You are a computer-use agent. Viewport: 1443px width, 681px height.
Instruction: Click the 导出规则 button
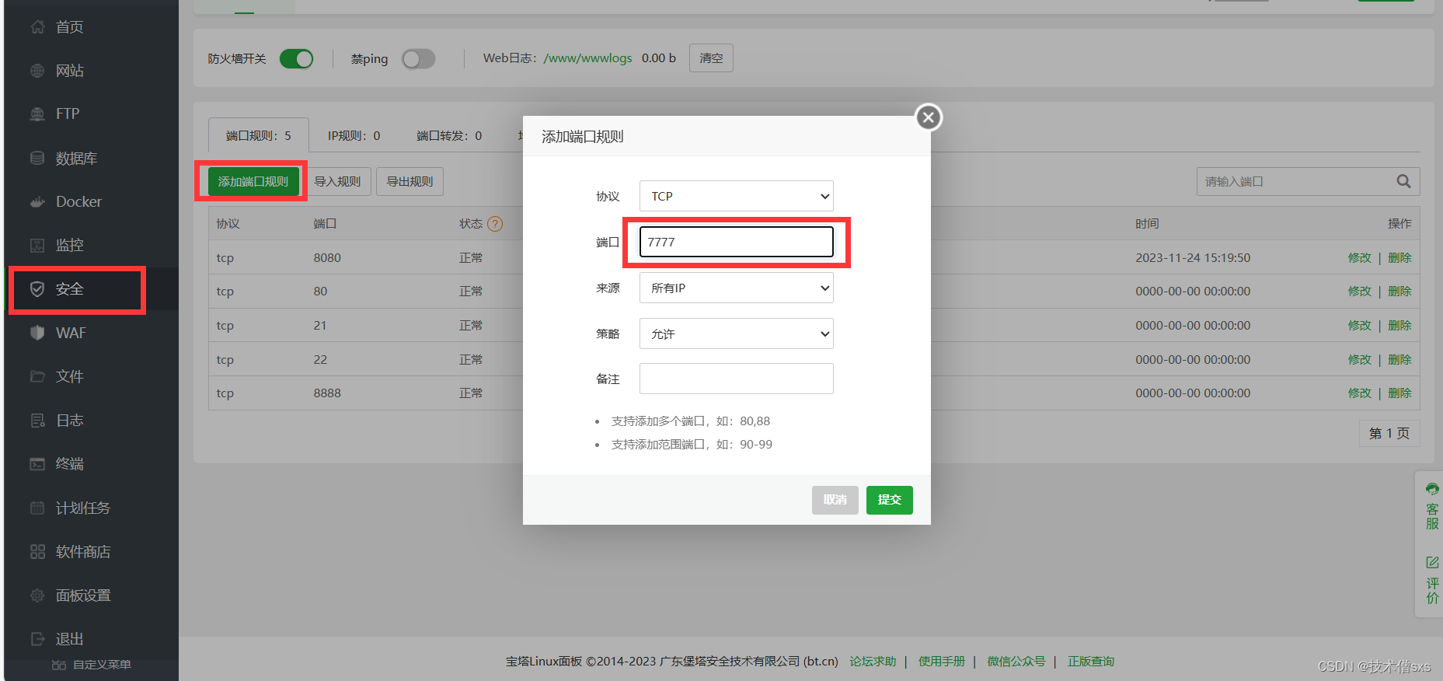tap(410, 181)
